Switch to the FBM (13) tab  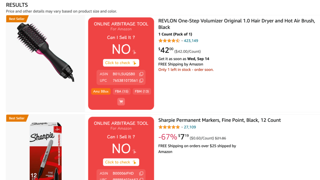click(x=142, y=91)
